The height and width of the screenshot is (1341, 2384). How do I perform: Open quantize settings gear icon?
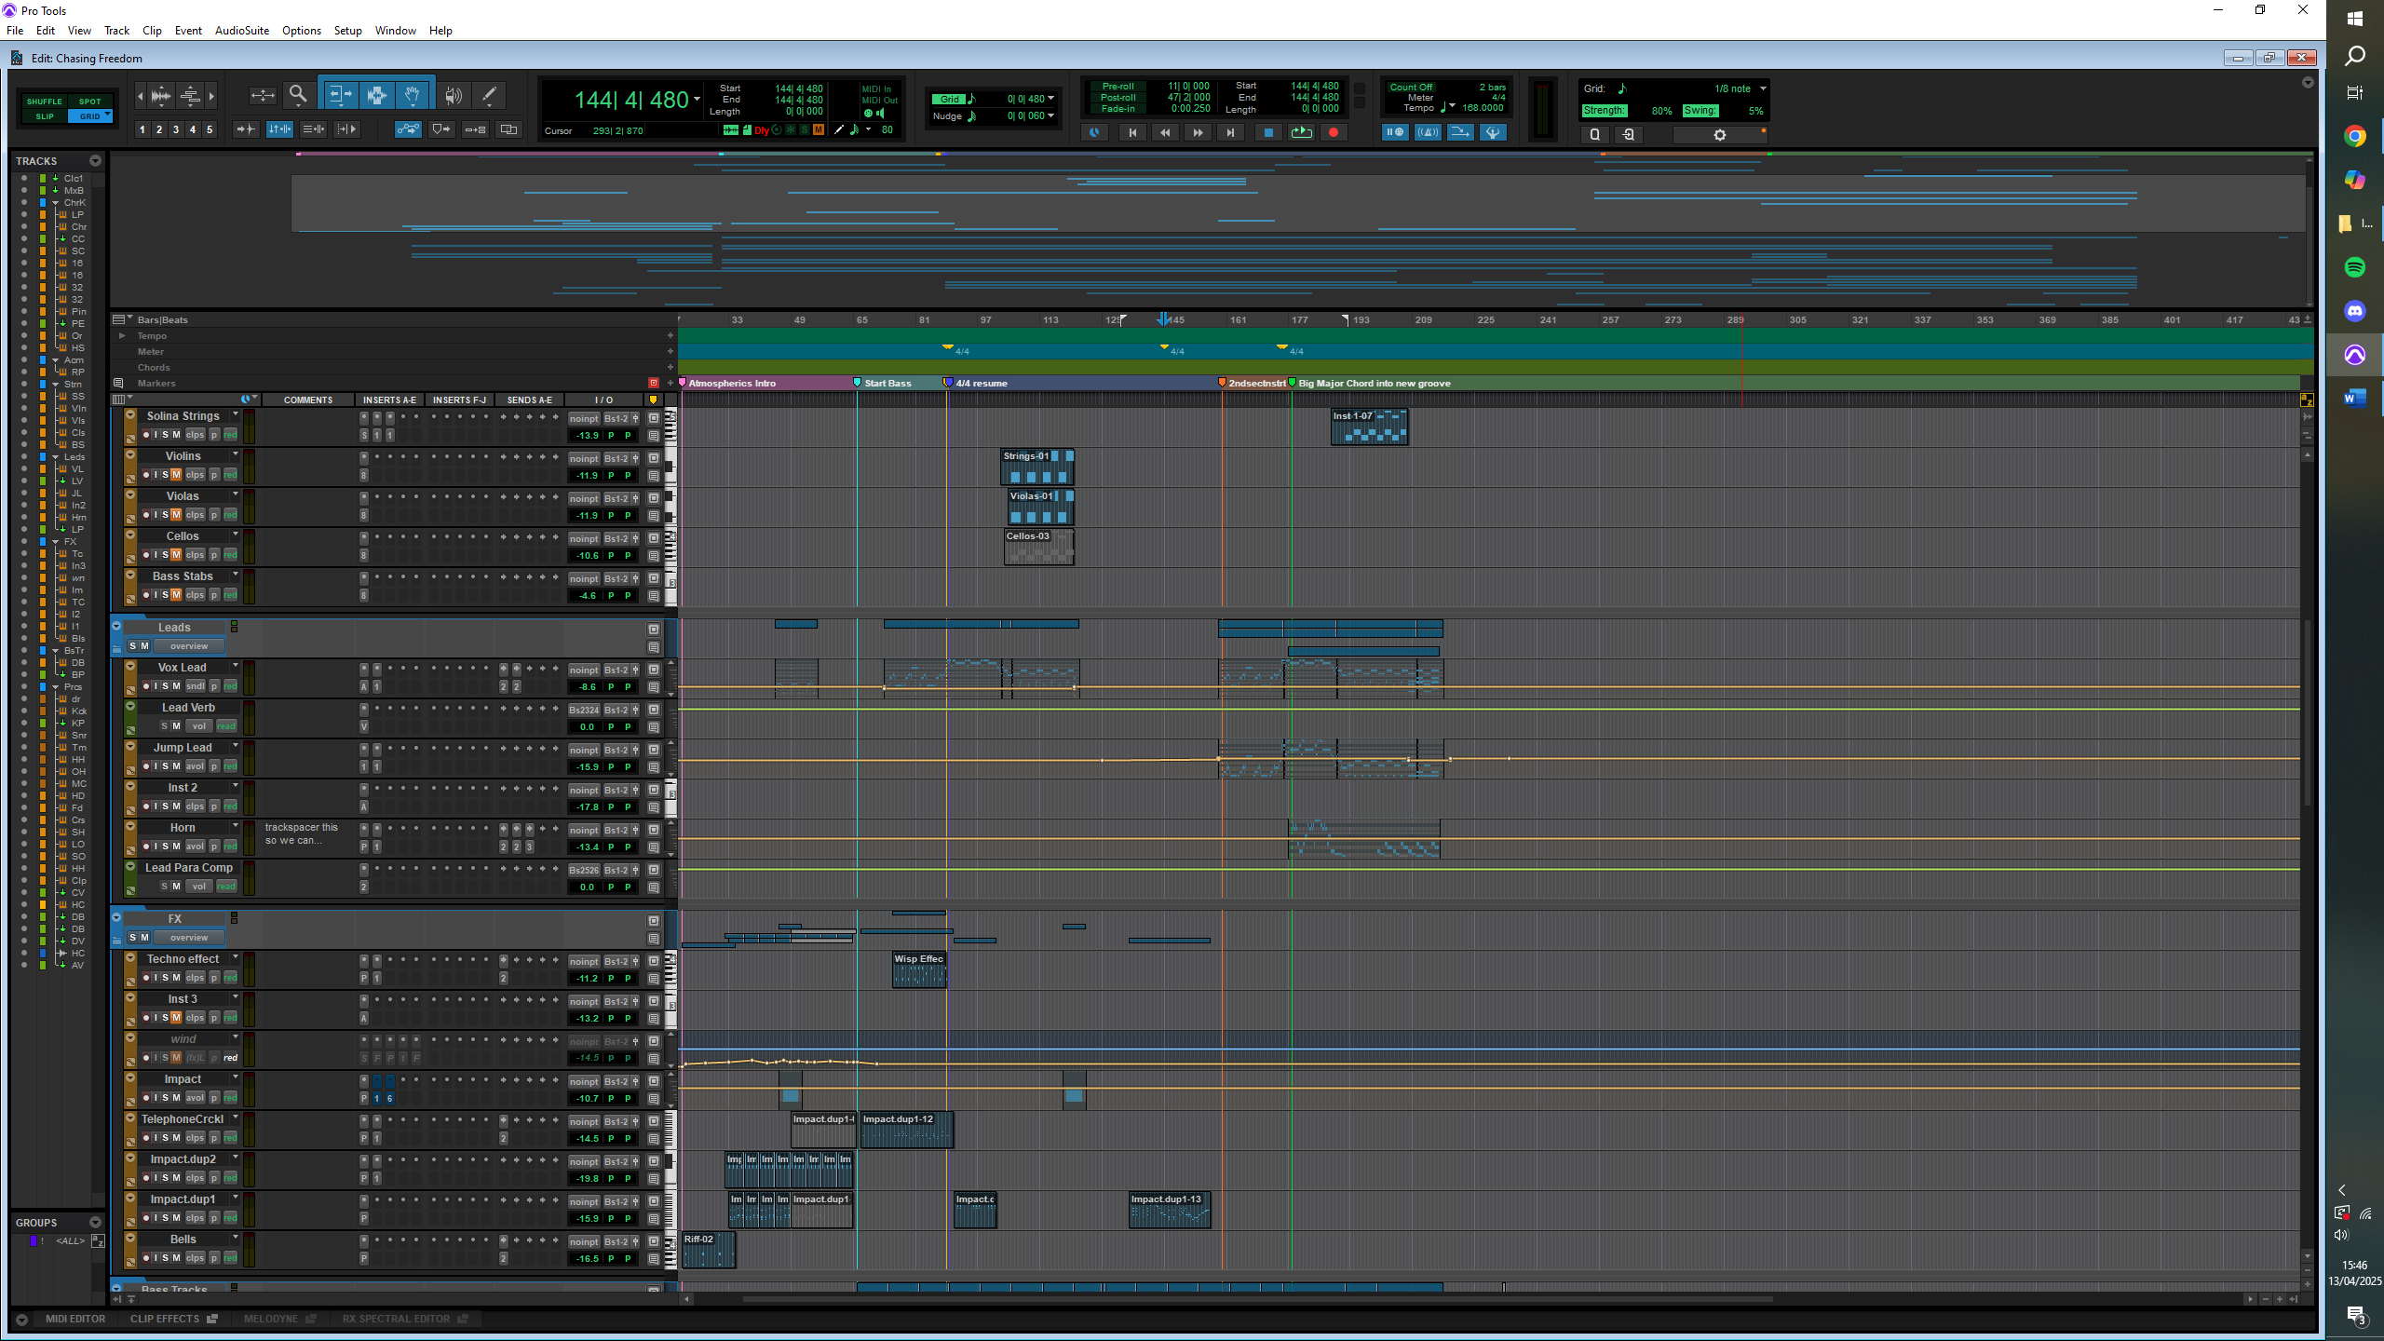click(x=1720, y=135)
